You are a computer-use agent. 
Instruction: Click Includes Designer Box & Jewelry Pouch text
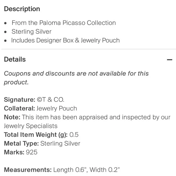pyautogui.click(x=66, y=40)
